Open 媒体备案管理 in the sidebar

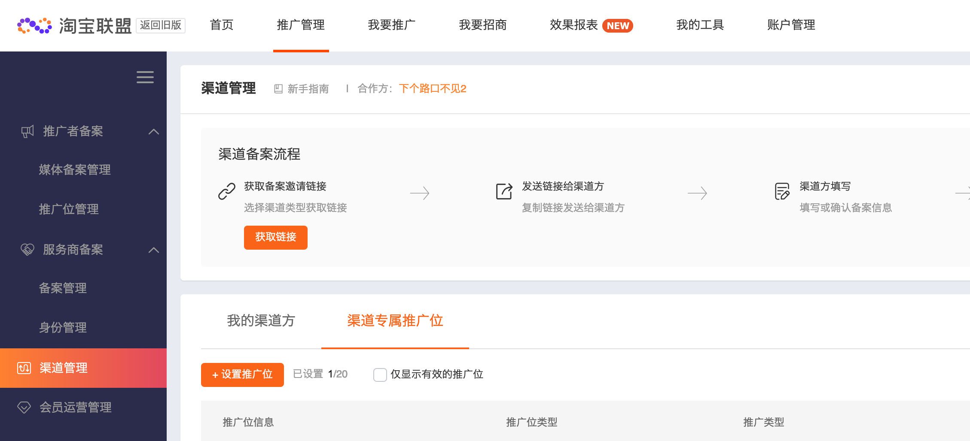tap(75, 170)
